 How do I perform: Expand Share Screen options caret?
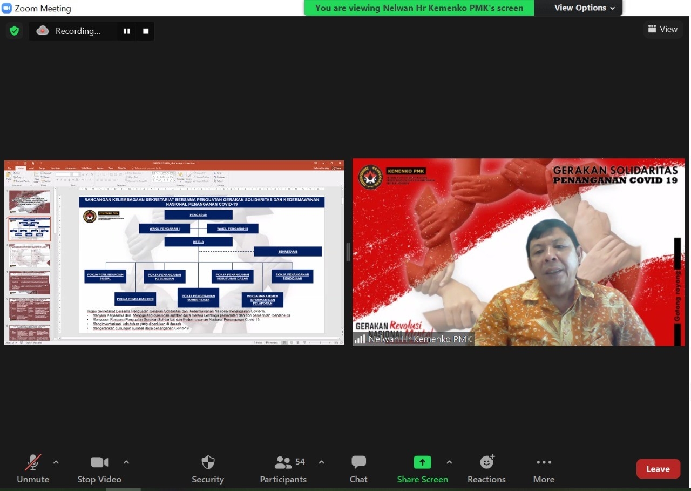[x=449, y=462]
